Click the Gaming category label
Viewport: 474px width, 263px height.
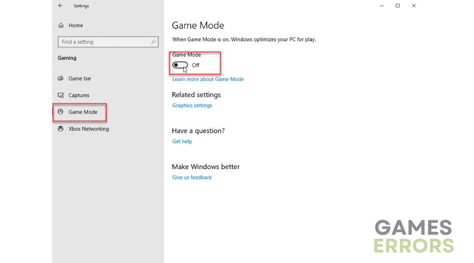click(x=67, y=58)
